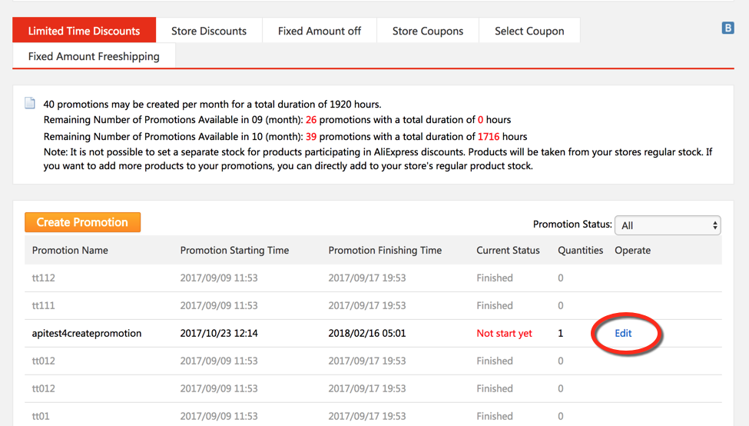Image resolution: width=749 pixels, height=426 pixels.
Task: Select the Fixed Amount off tab
Action: [x=320, y=32]
